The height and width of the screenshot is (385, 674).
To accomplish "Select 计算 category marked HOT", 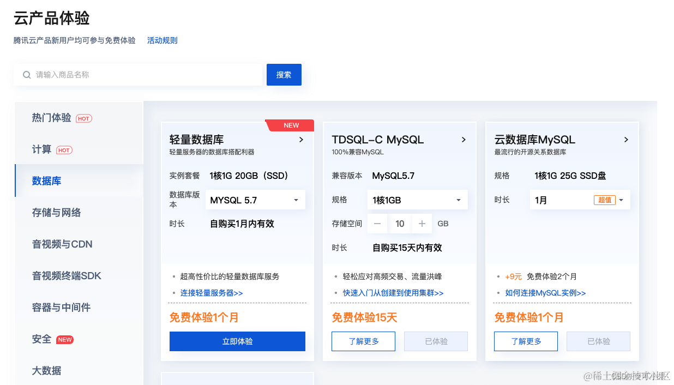I will [x=44, y=149].
